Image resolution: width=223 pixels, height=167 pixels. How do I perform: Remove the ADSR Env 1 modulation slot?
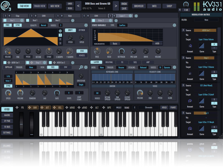pos(183,30)
